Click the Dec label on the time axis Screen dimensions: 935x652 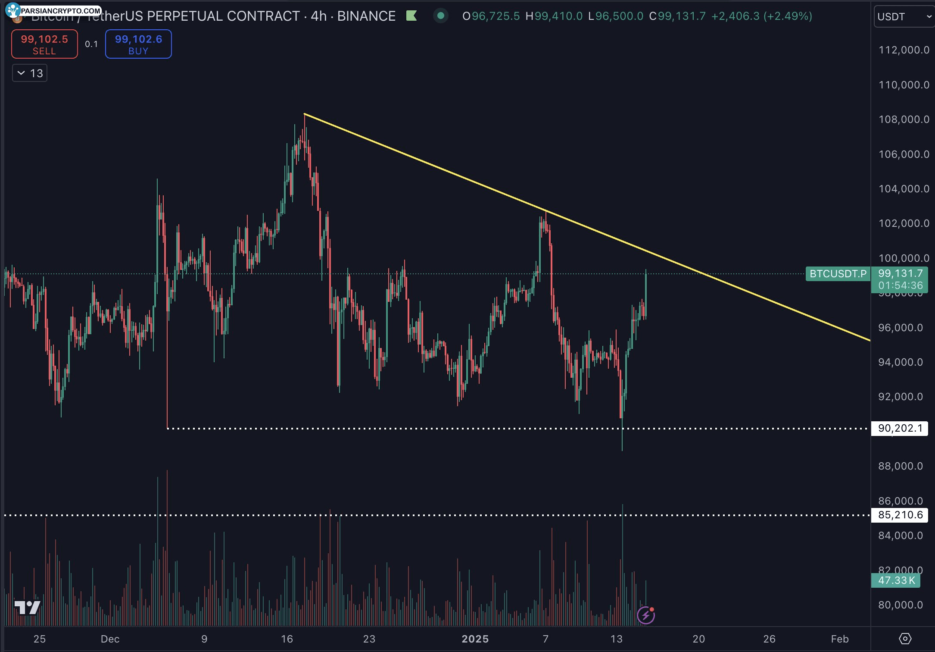click(110, 639)
